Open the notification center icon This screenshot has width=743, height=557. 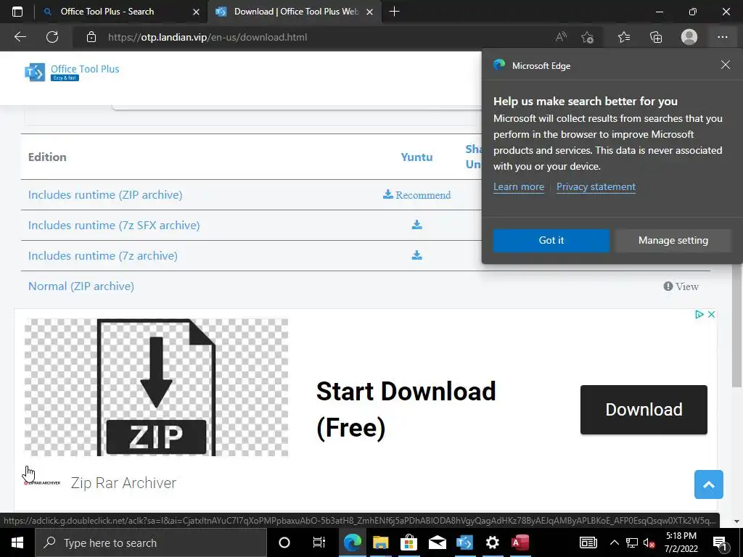tap(719, 542)
